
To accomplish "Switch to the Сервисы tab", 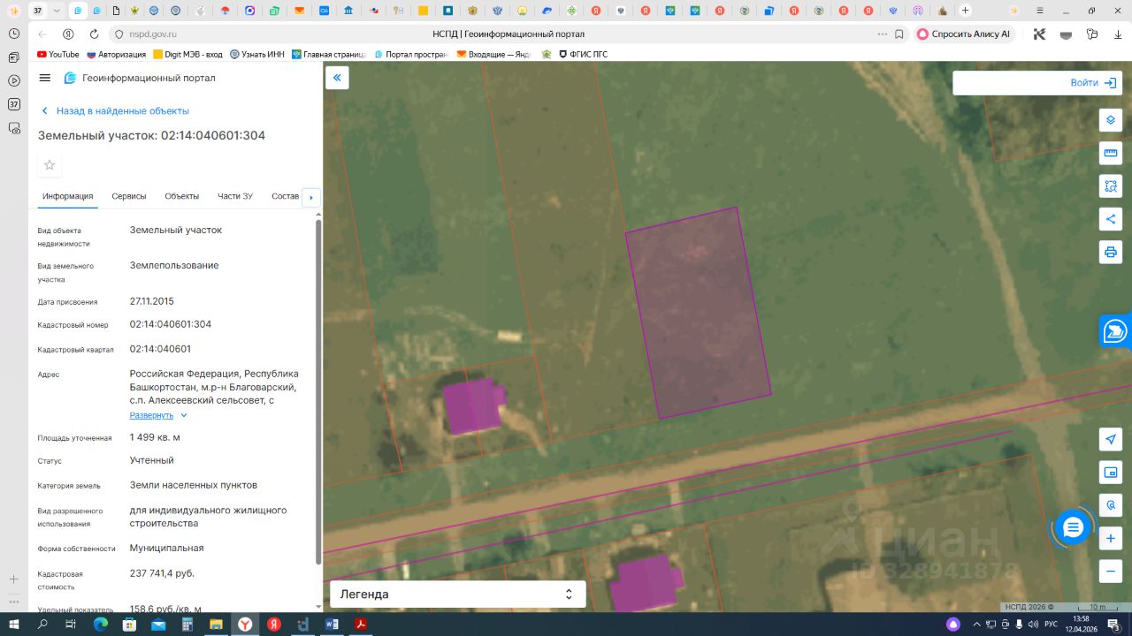I will point(129,196).
